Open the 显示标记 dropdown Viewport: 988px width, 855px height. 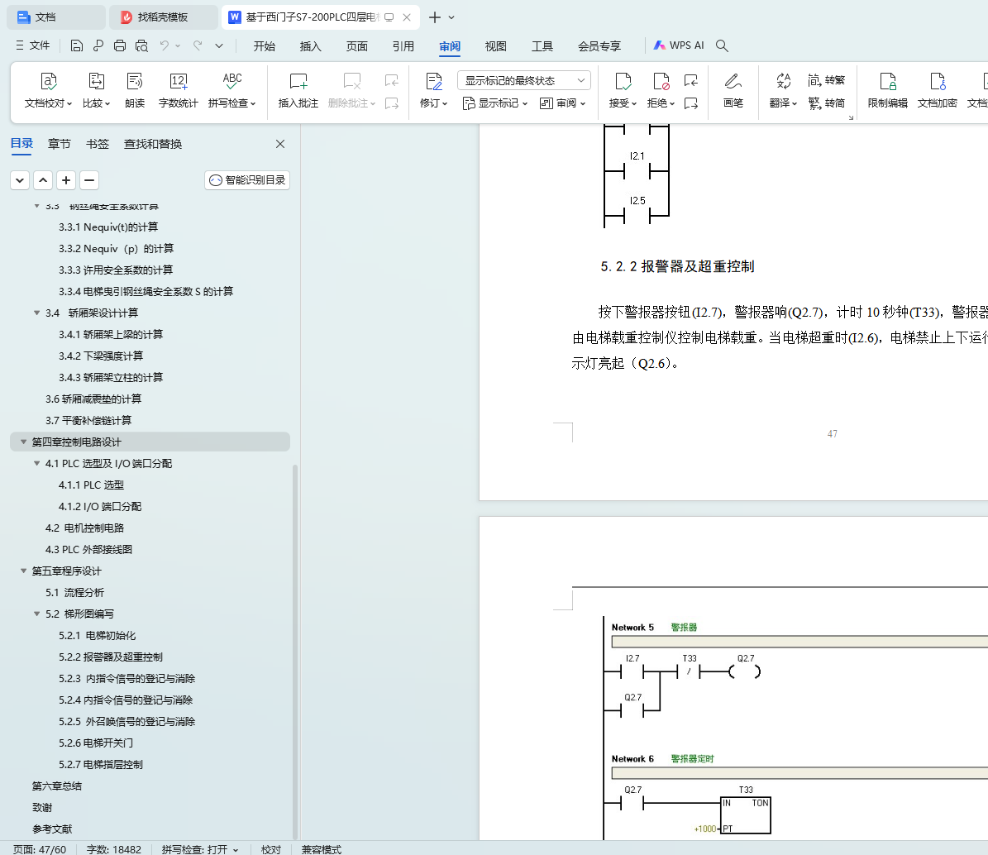(494, 103)
